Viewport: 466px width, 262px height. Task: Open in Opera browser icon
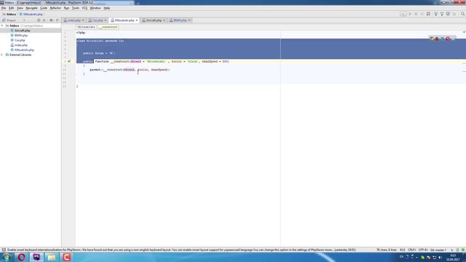click(448, 39)
